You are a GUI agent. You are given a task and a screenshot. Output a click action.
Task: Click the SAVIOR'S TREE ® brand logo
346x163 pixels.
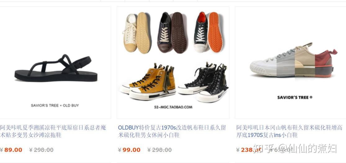[294, 97]
